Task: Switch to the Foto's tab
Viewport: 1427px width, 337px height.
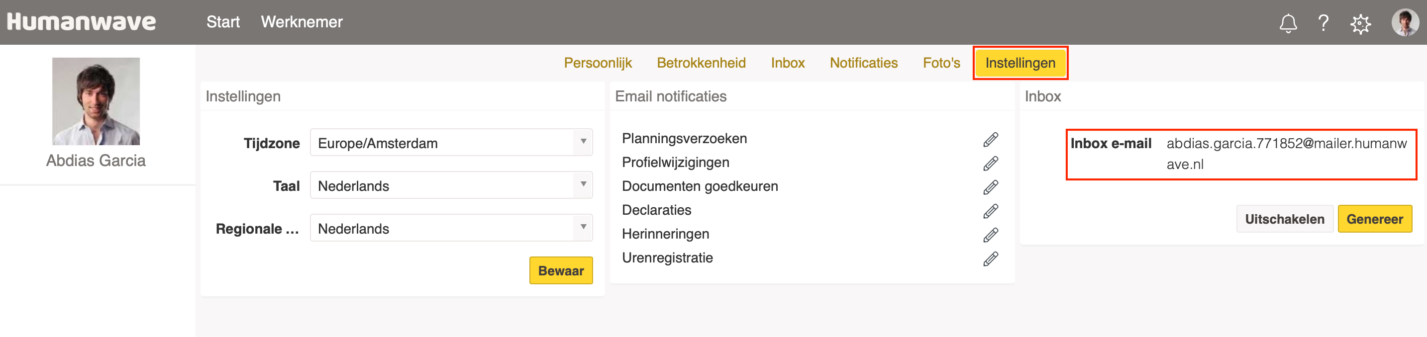Action: pos(941,63)
